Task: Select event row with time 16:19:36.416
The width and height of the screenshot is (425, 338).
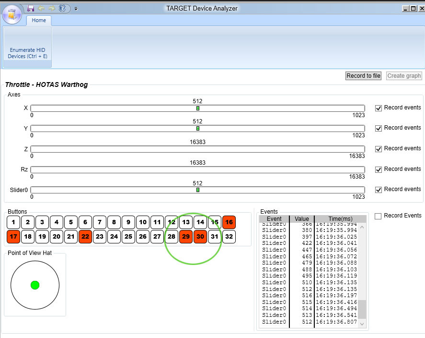Action: coord(309,302)
